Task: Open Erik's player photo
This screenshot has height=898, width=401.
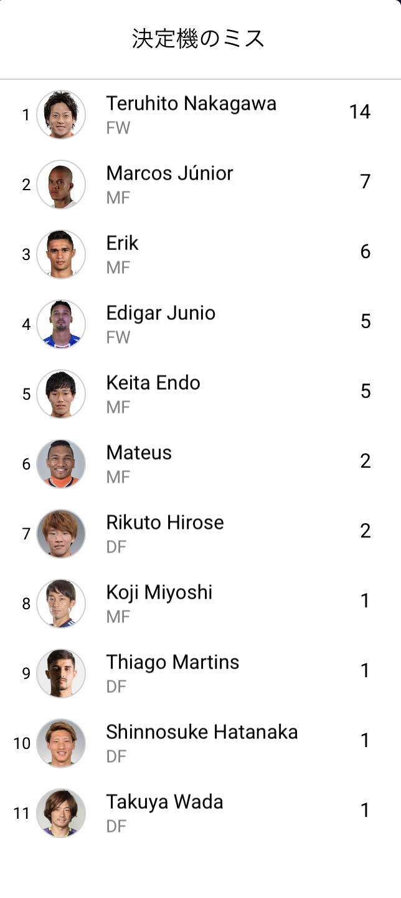Action: tap(61, 254)
